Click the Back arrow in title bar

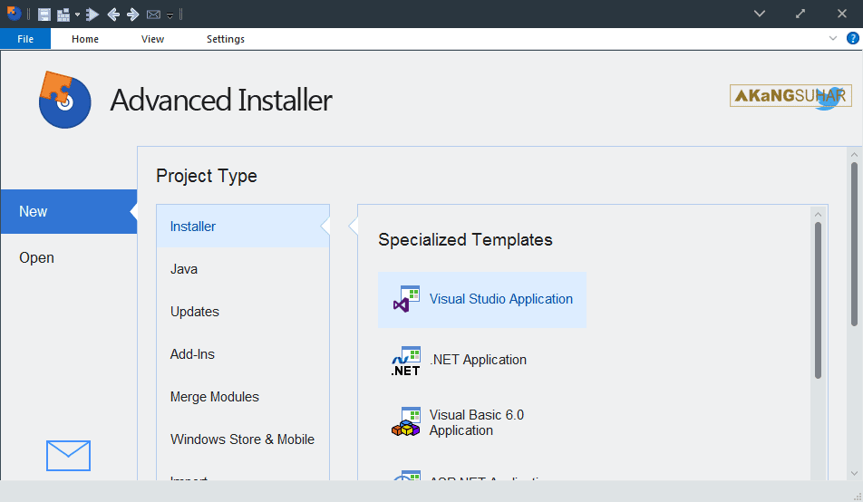click(113, 14)
